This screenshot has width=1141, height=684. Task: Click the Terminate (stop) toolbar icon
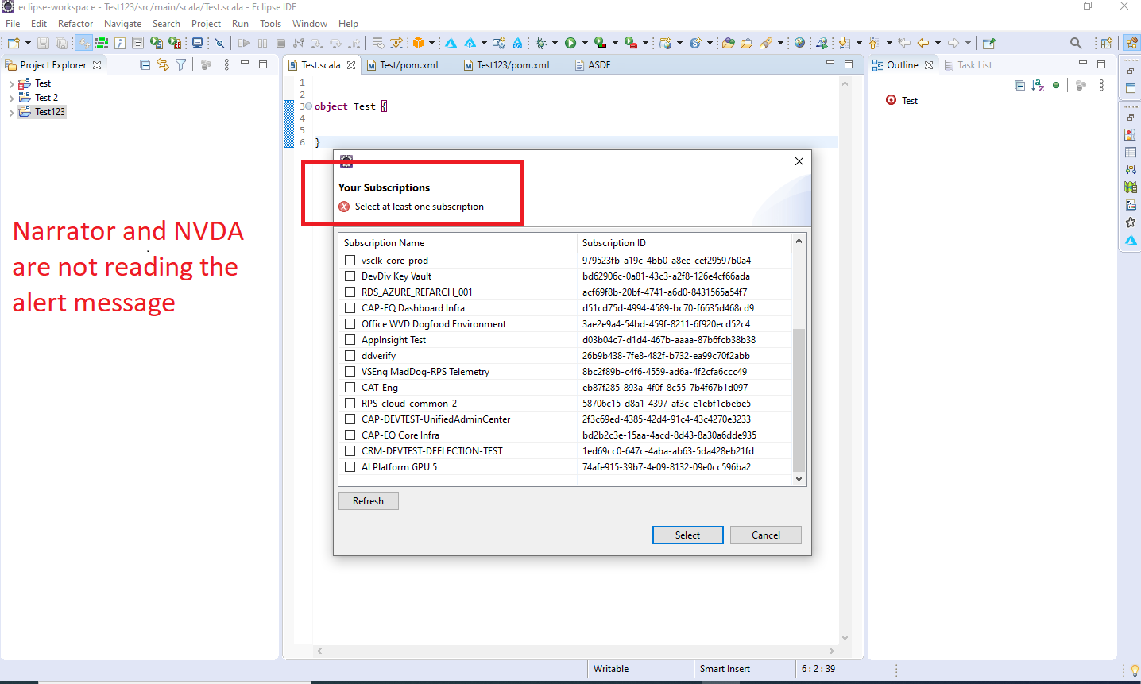[280, 43]
